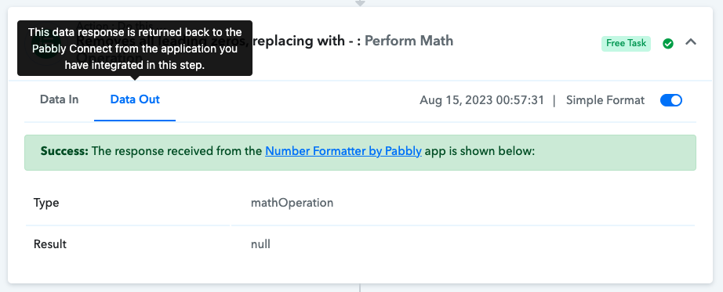Select the null Result value
The height and width of the screenshot is (292, 723).
click(x=260, y=244)
